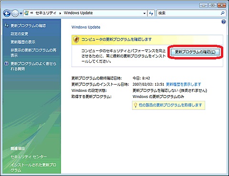The image size is (229, 176).
Task: Click the control panel icon in the address bar
Action: point(27,13)
